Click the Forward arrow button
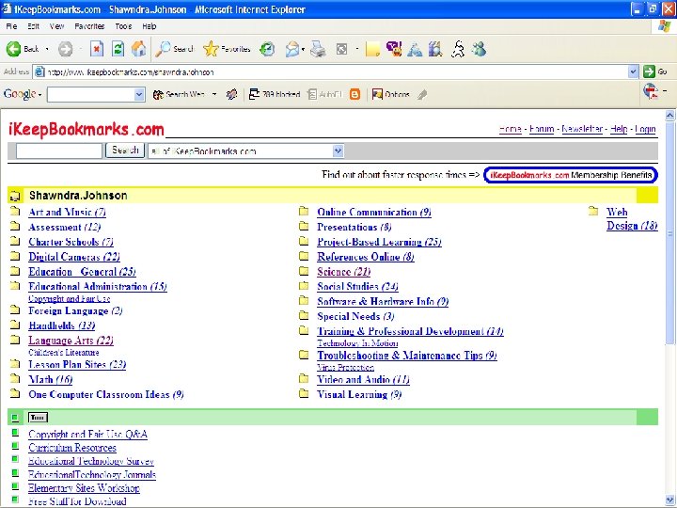Image resolution: width=677 pixels, height=508 pixels. click(65, 49)
